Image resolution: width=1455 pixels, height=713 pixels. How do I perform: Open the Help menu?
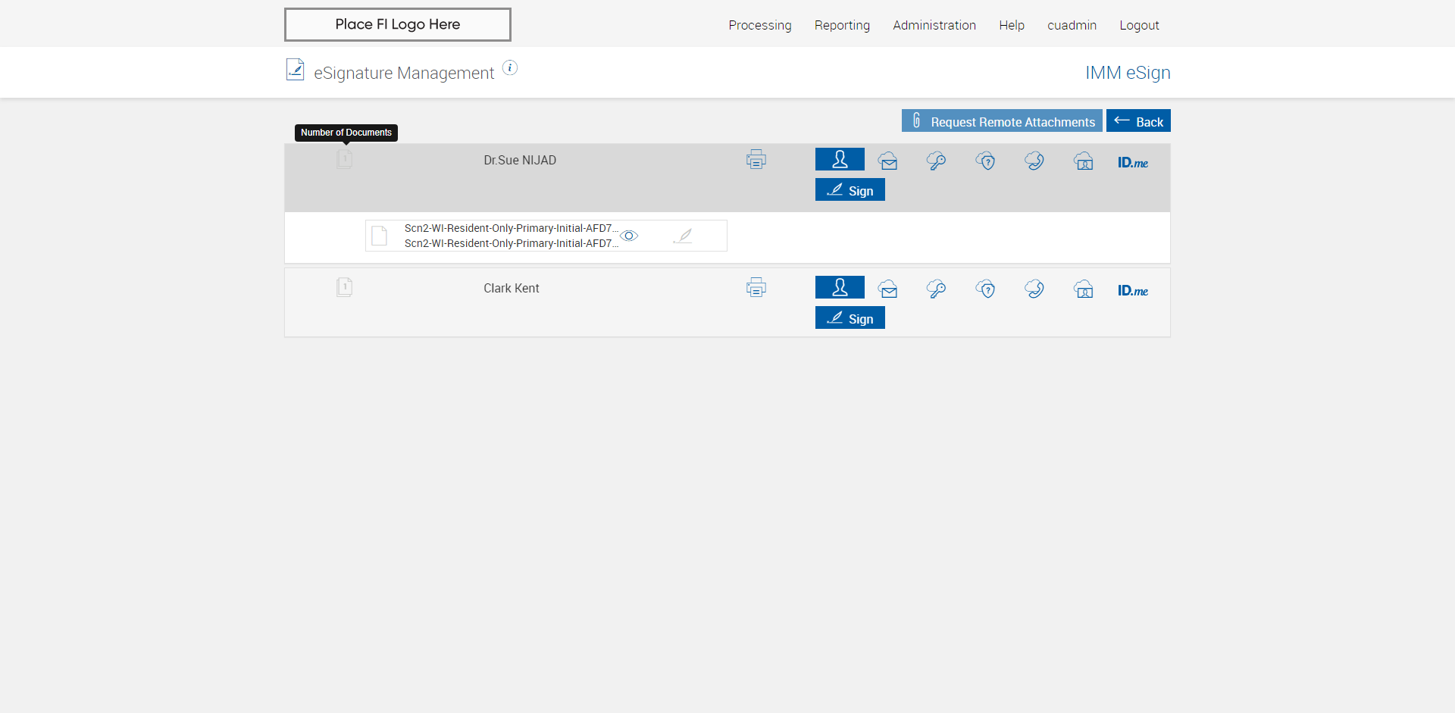pos(1012,25)
